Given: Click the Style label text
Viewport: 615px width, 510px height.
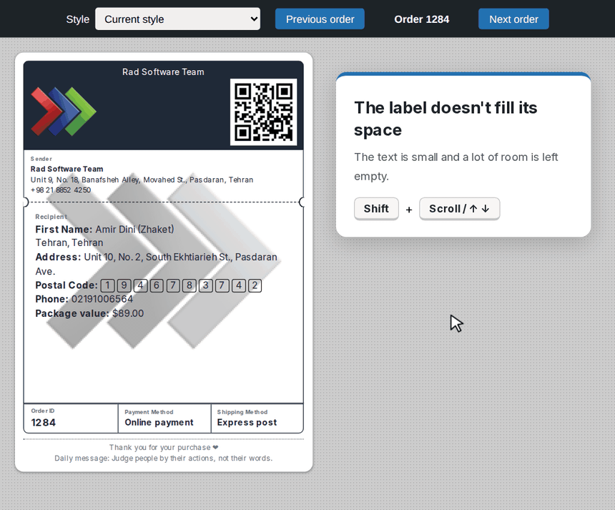Looking at the screenshot, I should pyautogui.click(x=78, y=19).
